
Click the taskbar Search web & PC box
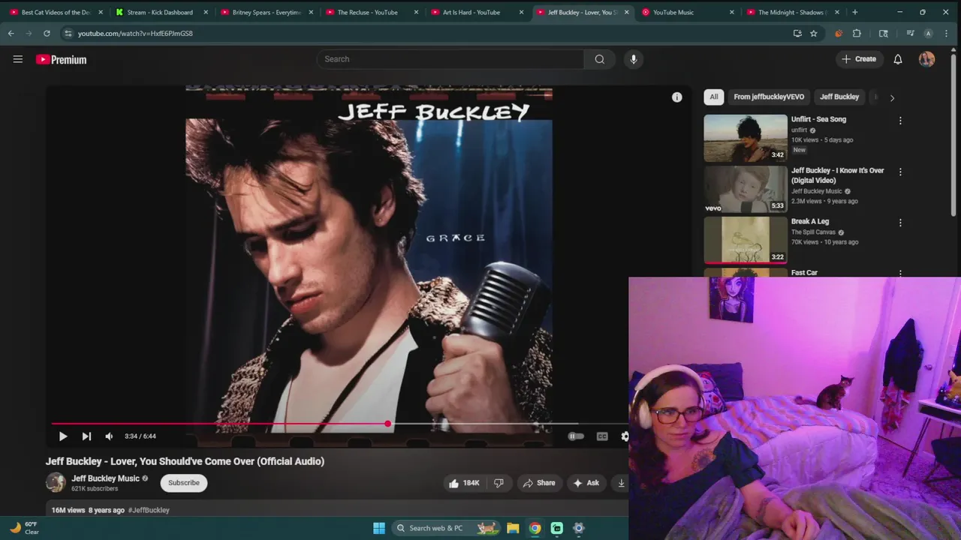click(x=446, y=528)
